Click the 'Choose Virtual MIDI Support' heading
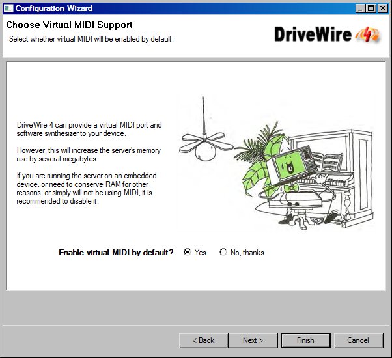This screenshot has height=358, width=392. pos(69,25)
